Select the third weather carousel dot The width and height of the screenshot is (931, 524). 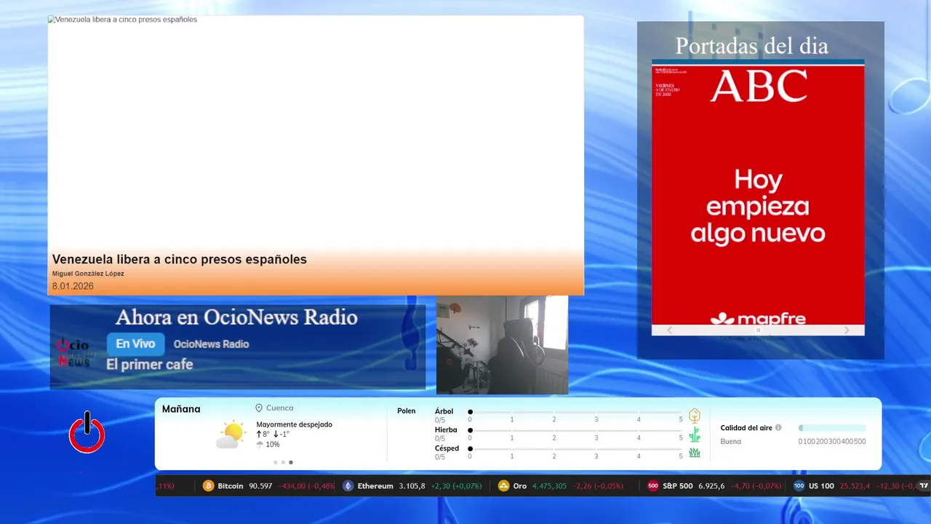291,462
